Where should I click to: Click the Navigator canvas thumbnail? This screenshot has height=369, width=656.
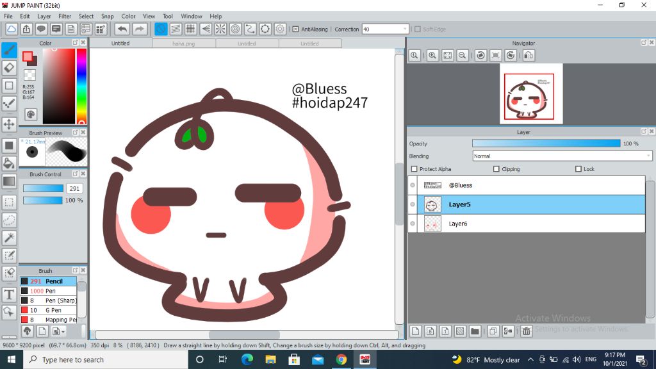[531, 94]
